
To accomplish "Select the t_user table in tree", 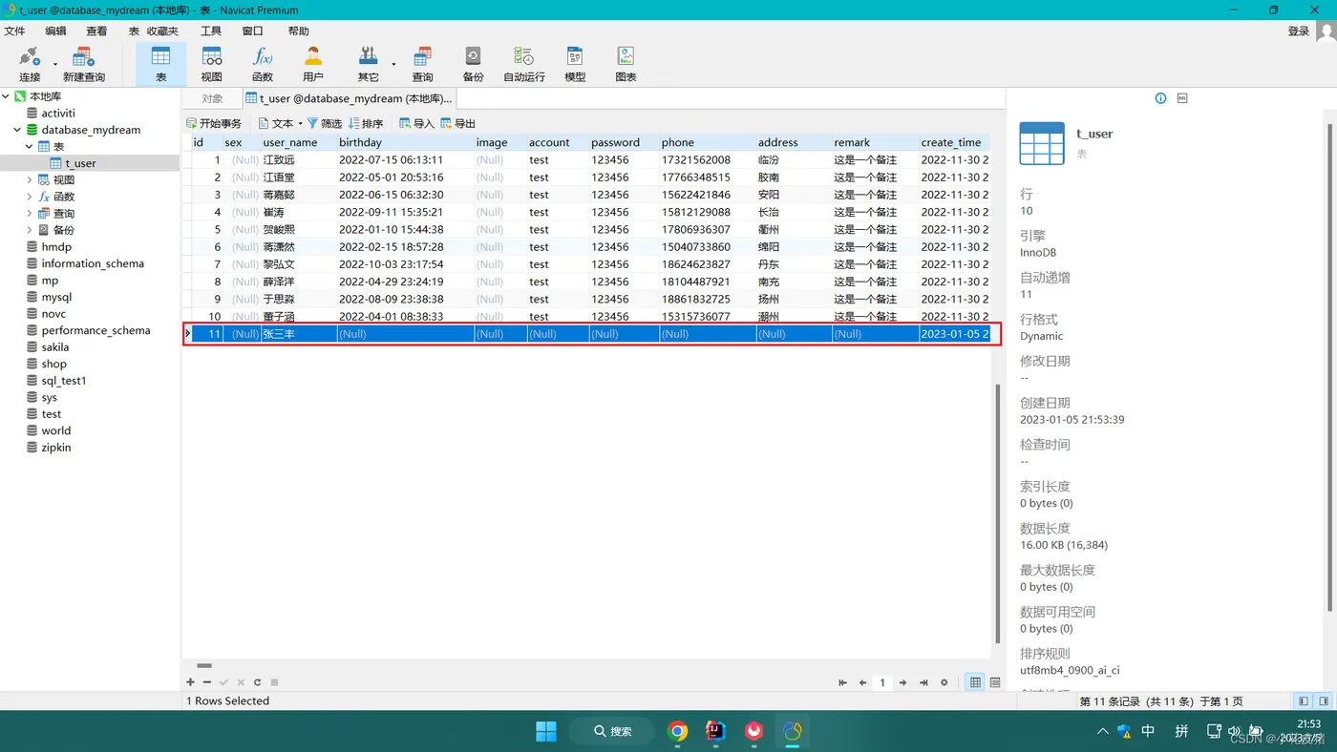I will (x=80, y=163).
